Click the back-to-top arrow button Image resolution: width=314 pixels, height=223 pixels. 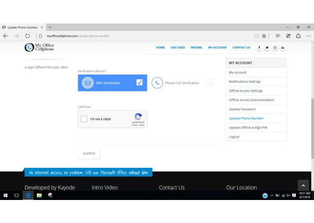(303, 186)
